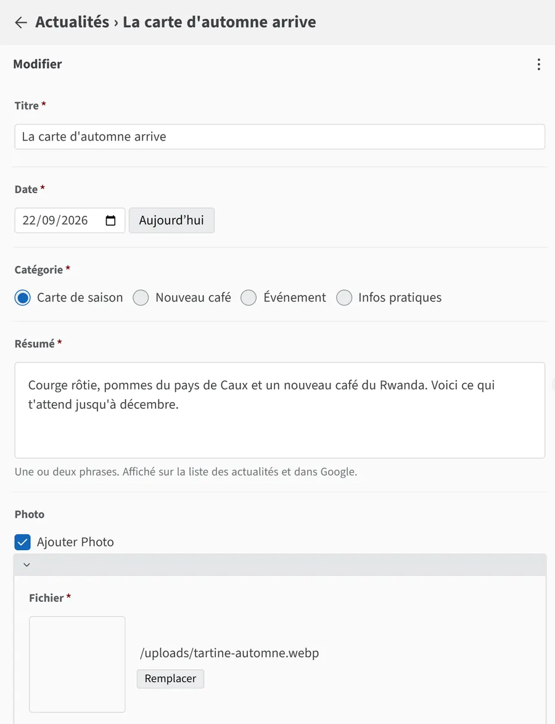Image resolution: width=555 pixels, height=724 pixels.
Task: Focus the Titre text field
Action: pyautogui.click(x=280, y=137)
